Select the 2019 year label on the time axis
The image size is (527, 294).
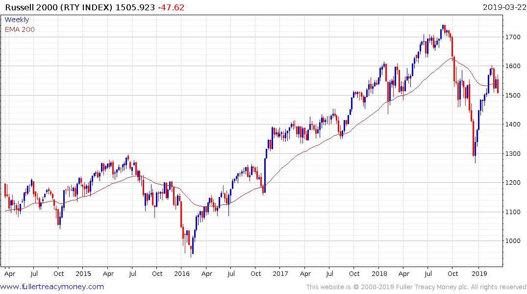[x=479, y=273]
